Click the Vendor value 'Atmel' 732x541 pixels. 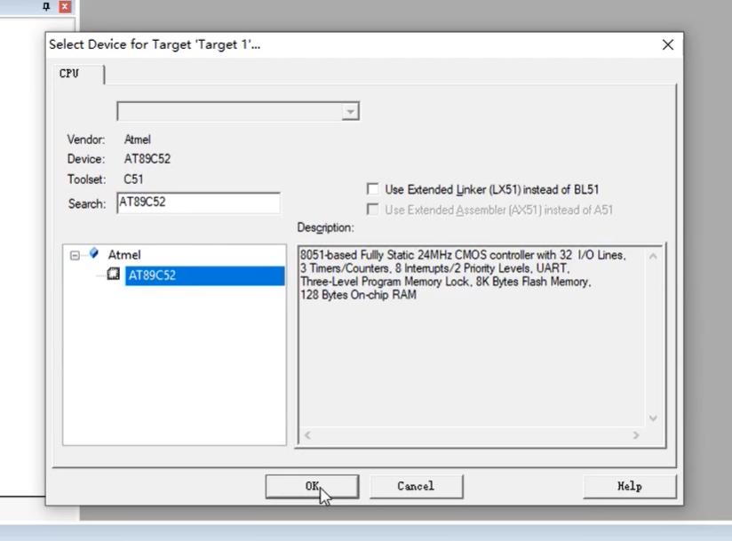point(137,139)
